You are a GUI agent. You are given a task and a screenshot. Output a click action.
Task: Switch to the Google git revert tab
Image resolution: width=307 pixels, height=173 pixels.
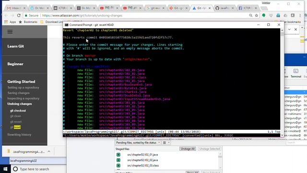click(x=155, y=8)
